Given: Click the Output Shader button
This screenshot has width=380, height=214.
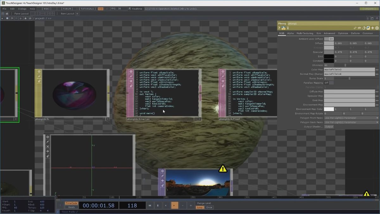Looking at the screenshot, I should [x=329, y=127].
